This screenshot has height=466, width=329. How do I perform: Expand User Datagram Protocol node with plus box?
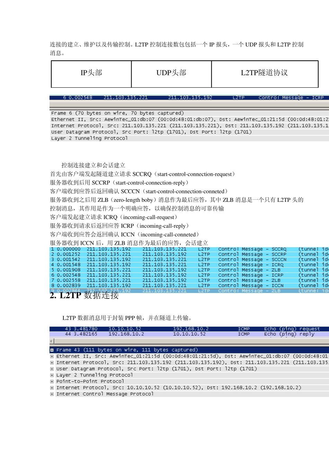(x=52, y=369)
